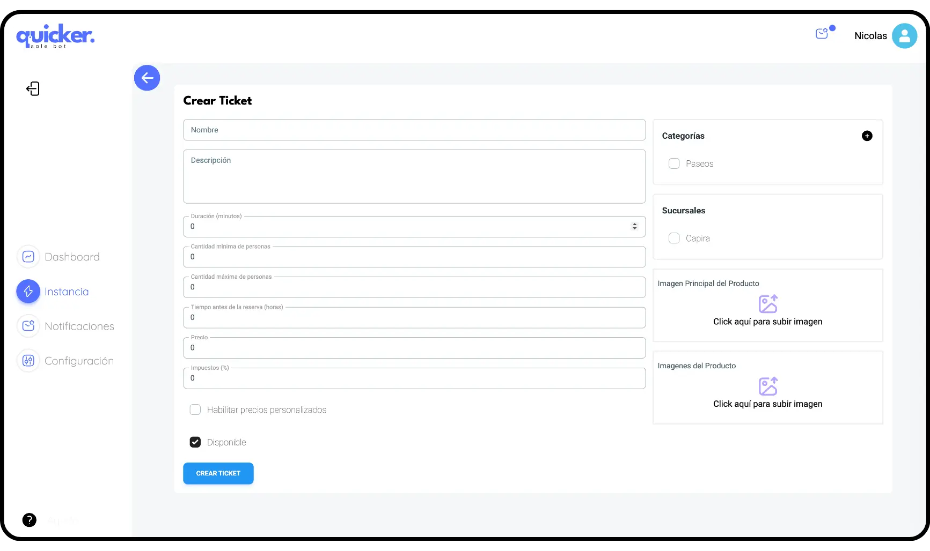Uncheck the Disponible checkbox
The width and height of the screenshot is (930, 551).
click(195, 442)
